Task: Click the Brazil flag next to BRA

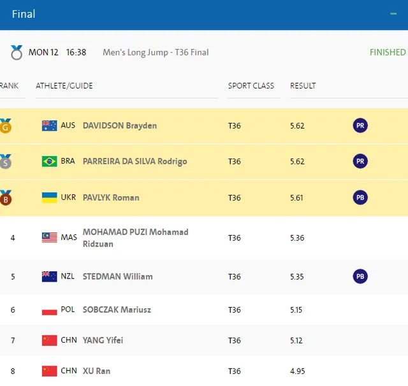Action: pyautogui.click(x=49, y=161)
